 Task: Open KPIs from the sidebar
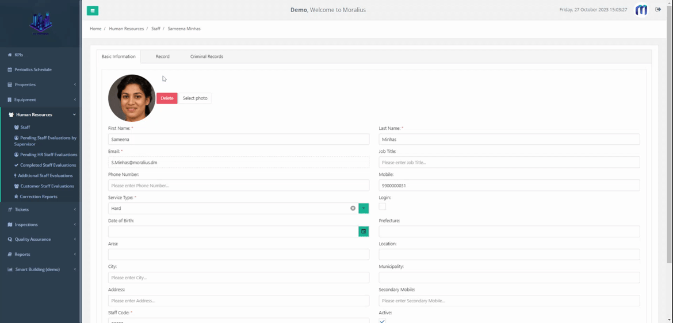pyautogui.click(x=19, y=55)
